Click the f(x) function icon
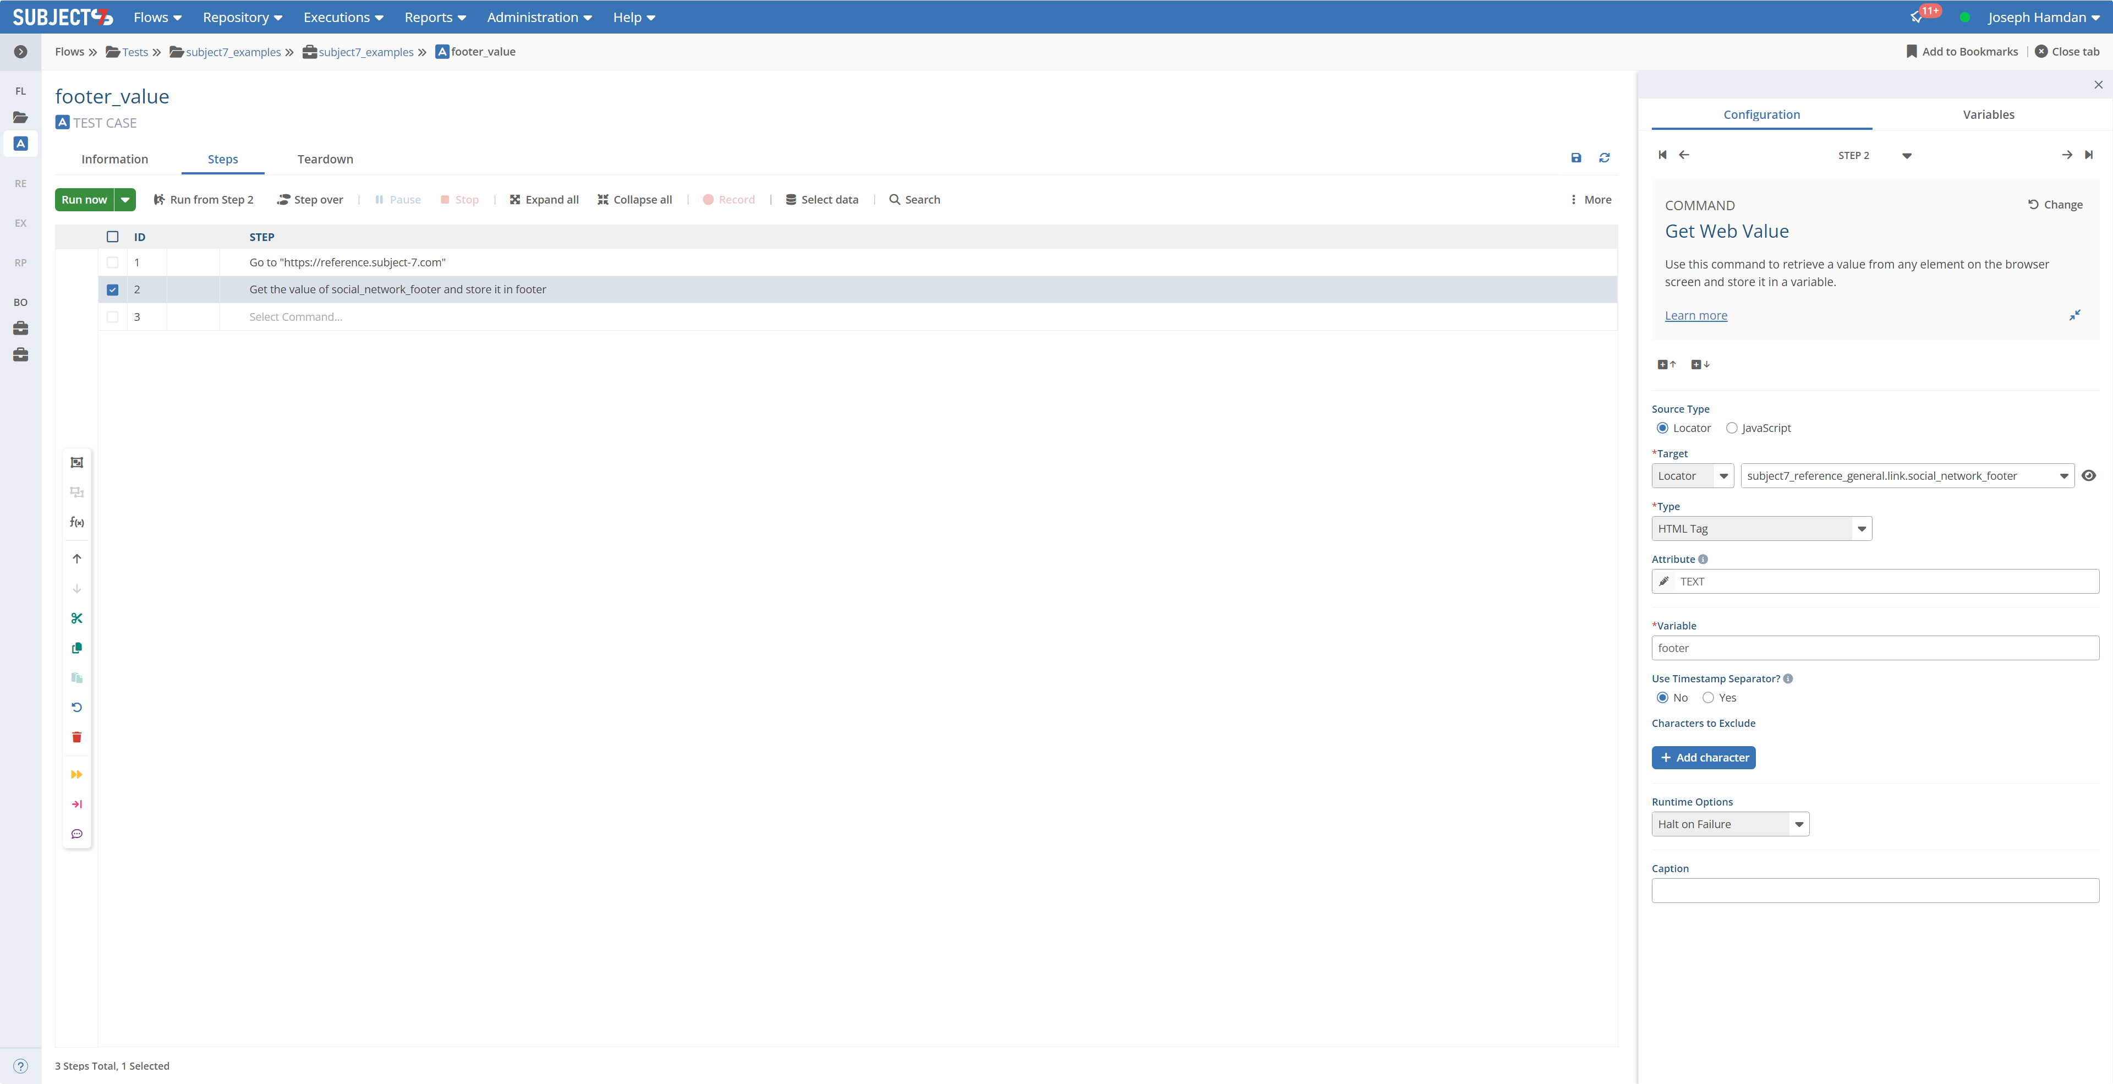This screenshot has height=1084, width=2113. point(77,522)
